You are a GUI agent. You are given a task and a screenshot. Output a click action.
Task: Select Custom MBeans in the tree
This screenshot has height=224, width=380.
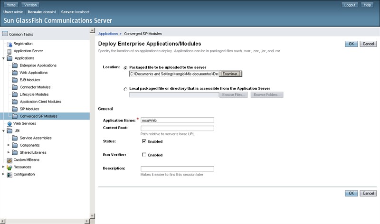pos(27,160)
